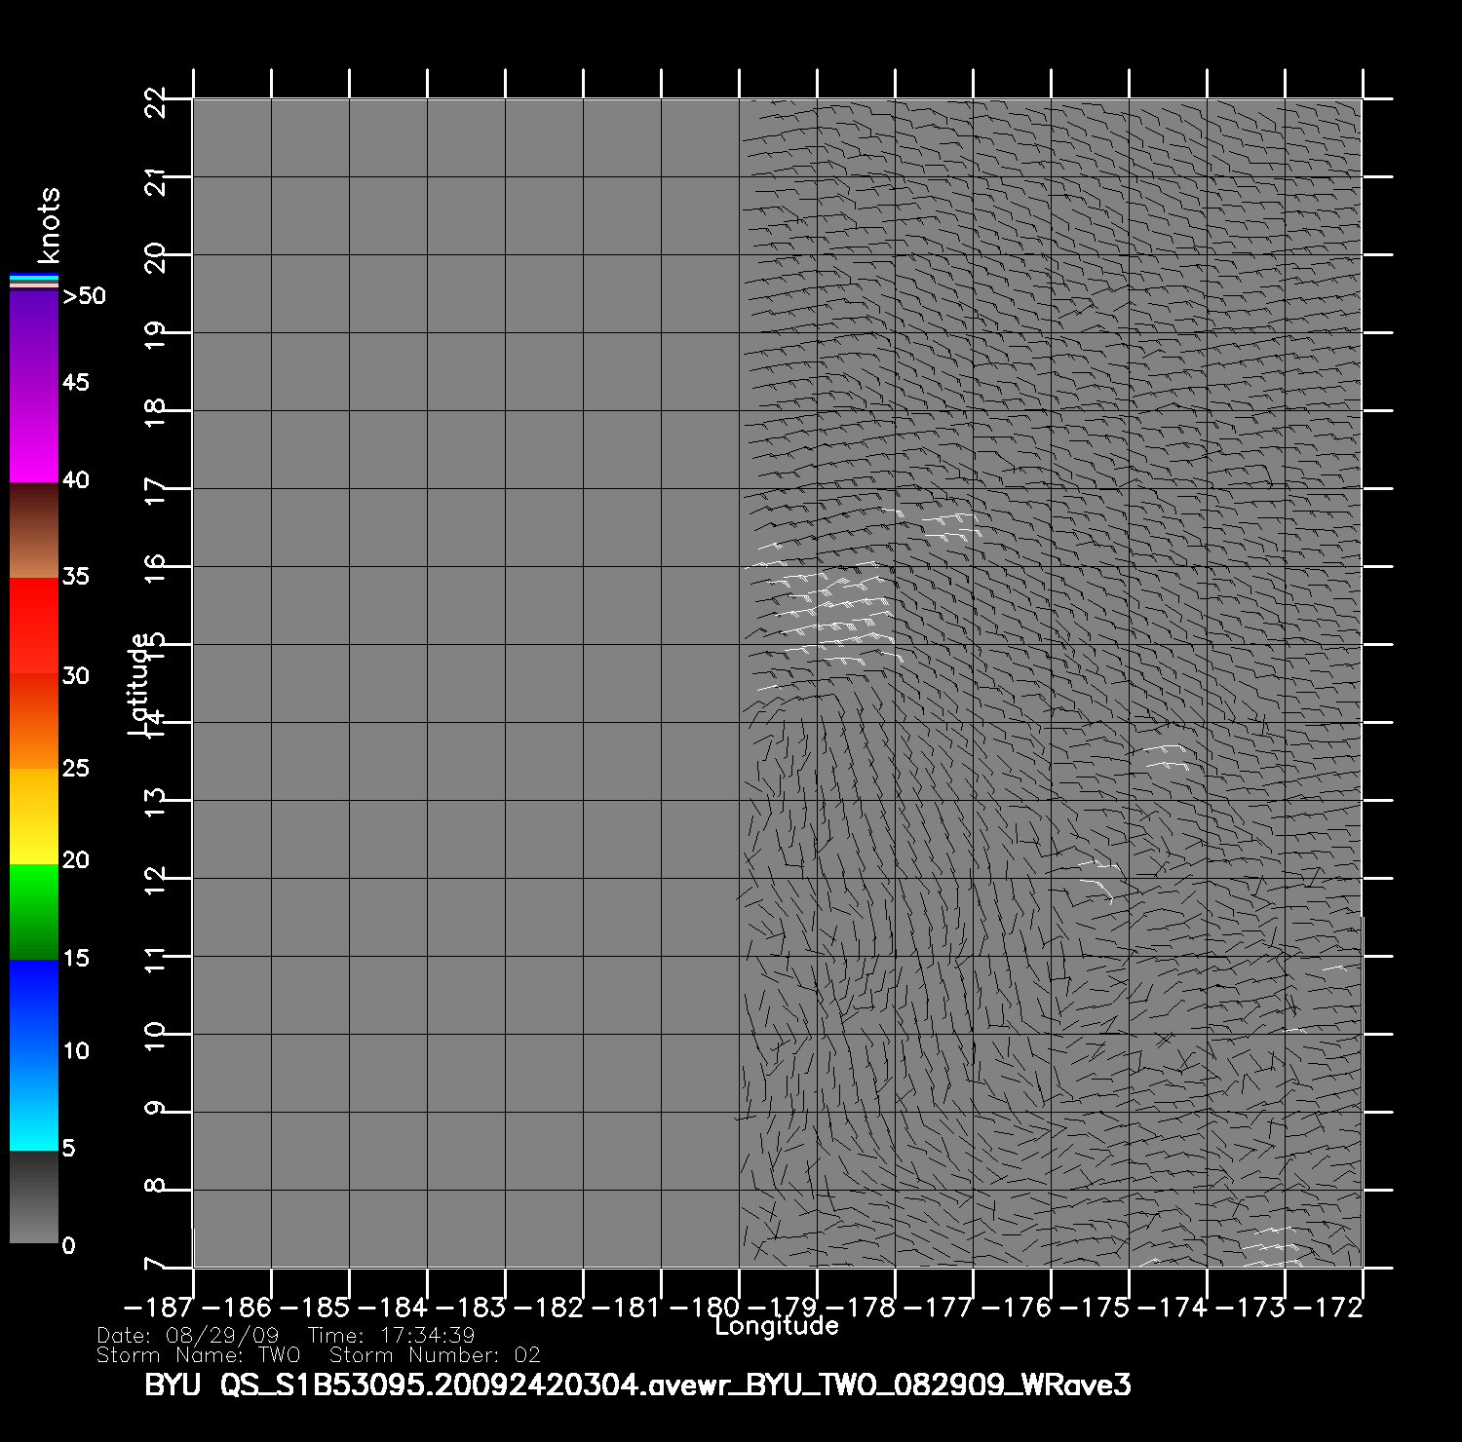Pick the red 30–35 knots legend segment
The width and height of the screenshot is (1462, 1442).
(x=34, y=626)
